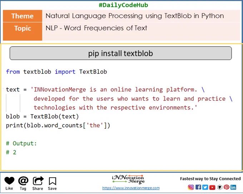Click the #DailyCodeHub hashtag title
Image resolution: width=243 pixels, height=194 pixels.
click(x=123, y=5)
